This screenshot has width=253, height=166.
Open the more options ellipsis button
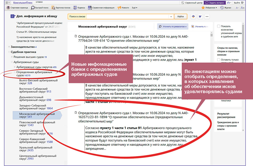[x=207, y=16]
